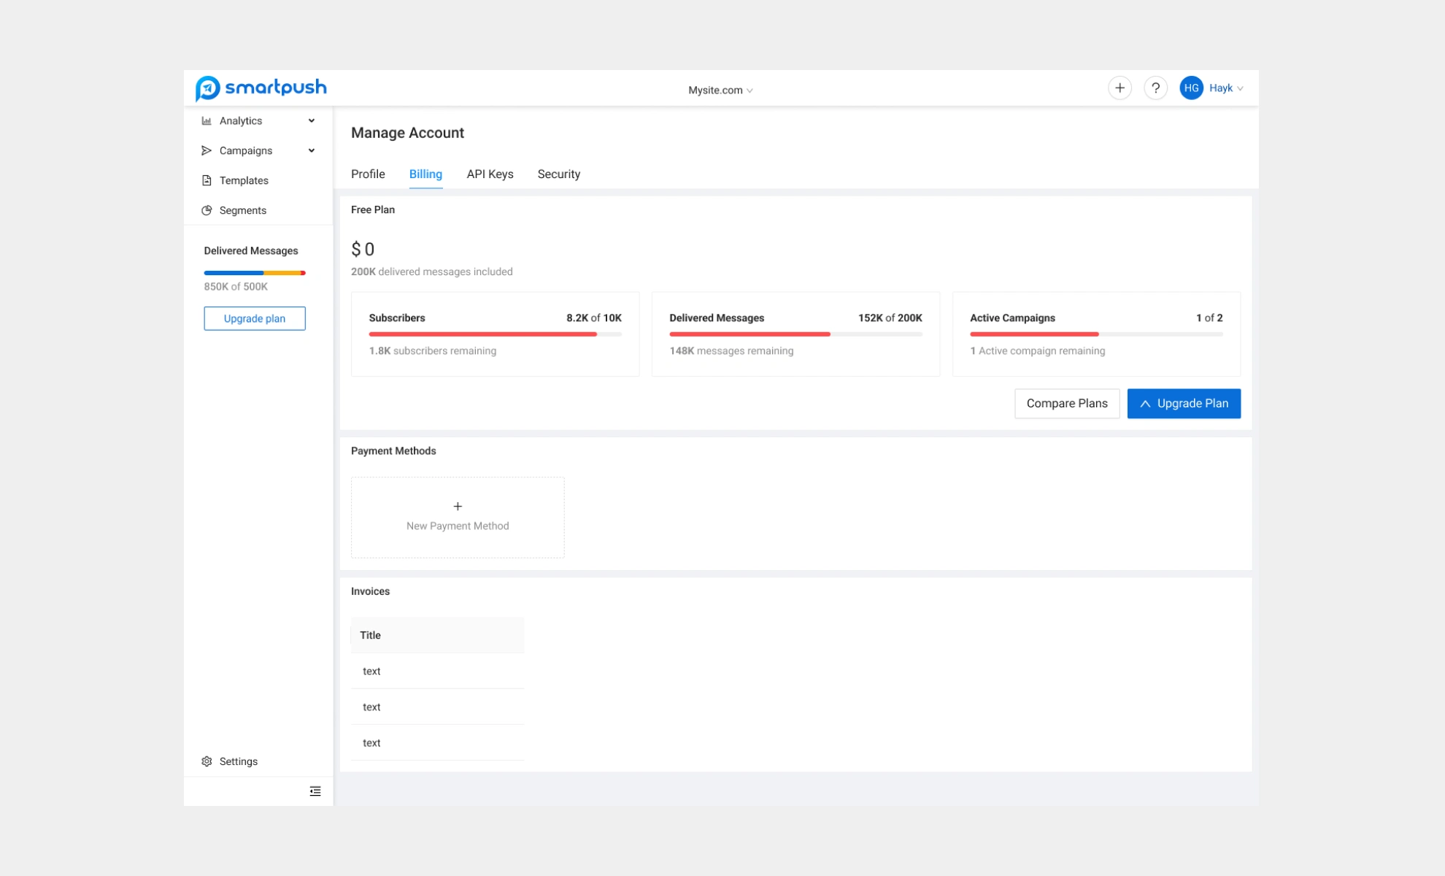Viewport: 1445px width, 876px height.
Task: Click the blue Upgrade Plan button
Action: (1184, 403)
